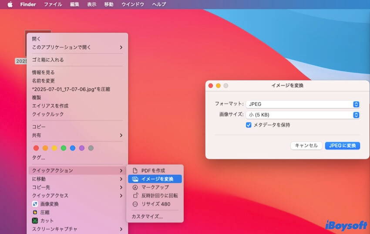
Task: Click the カット scissors icon
Action: (x=35, y=221)
